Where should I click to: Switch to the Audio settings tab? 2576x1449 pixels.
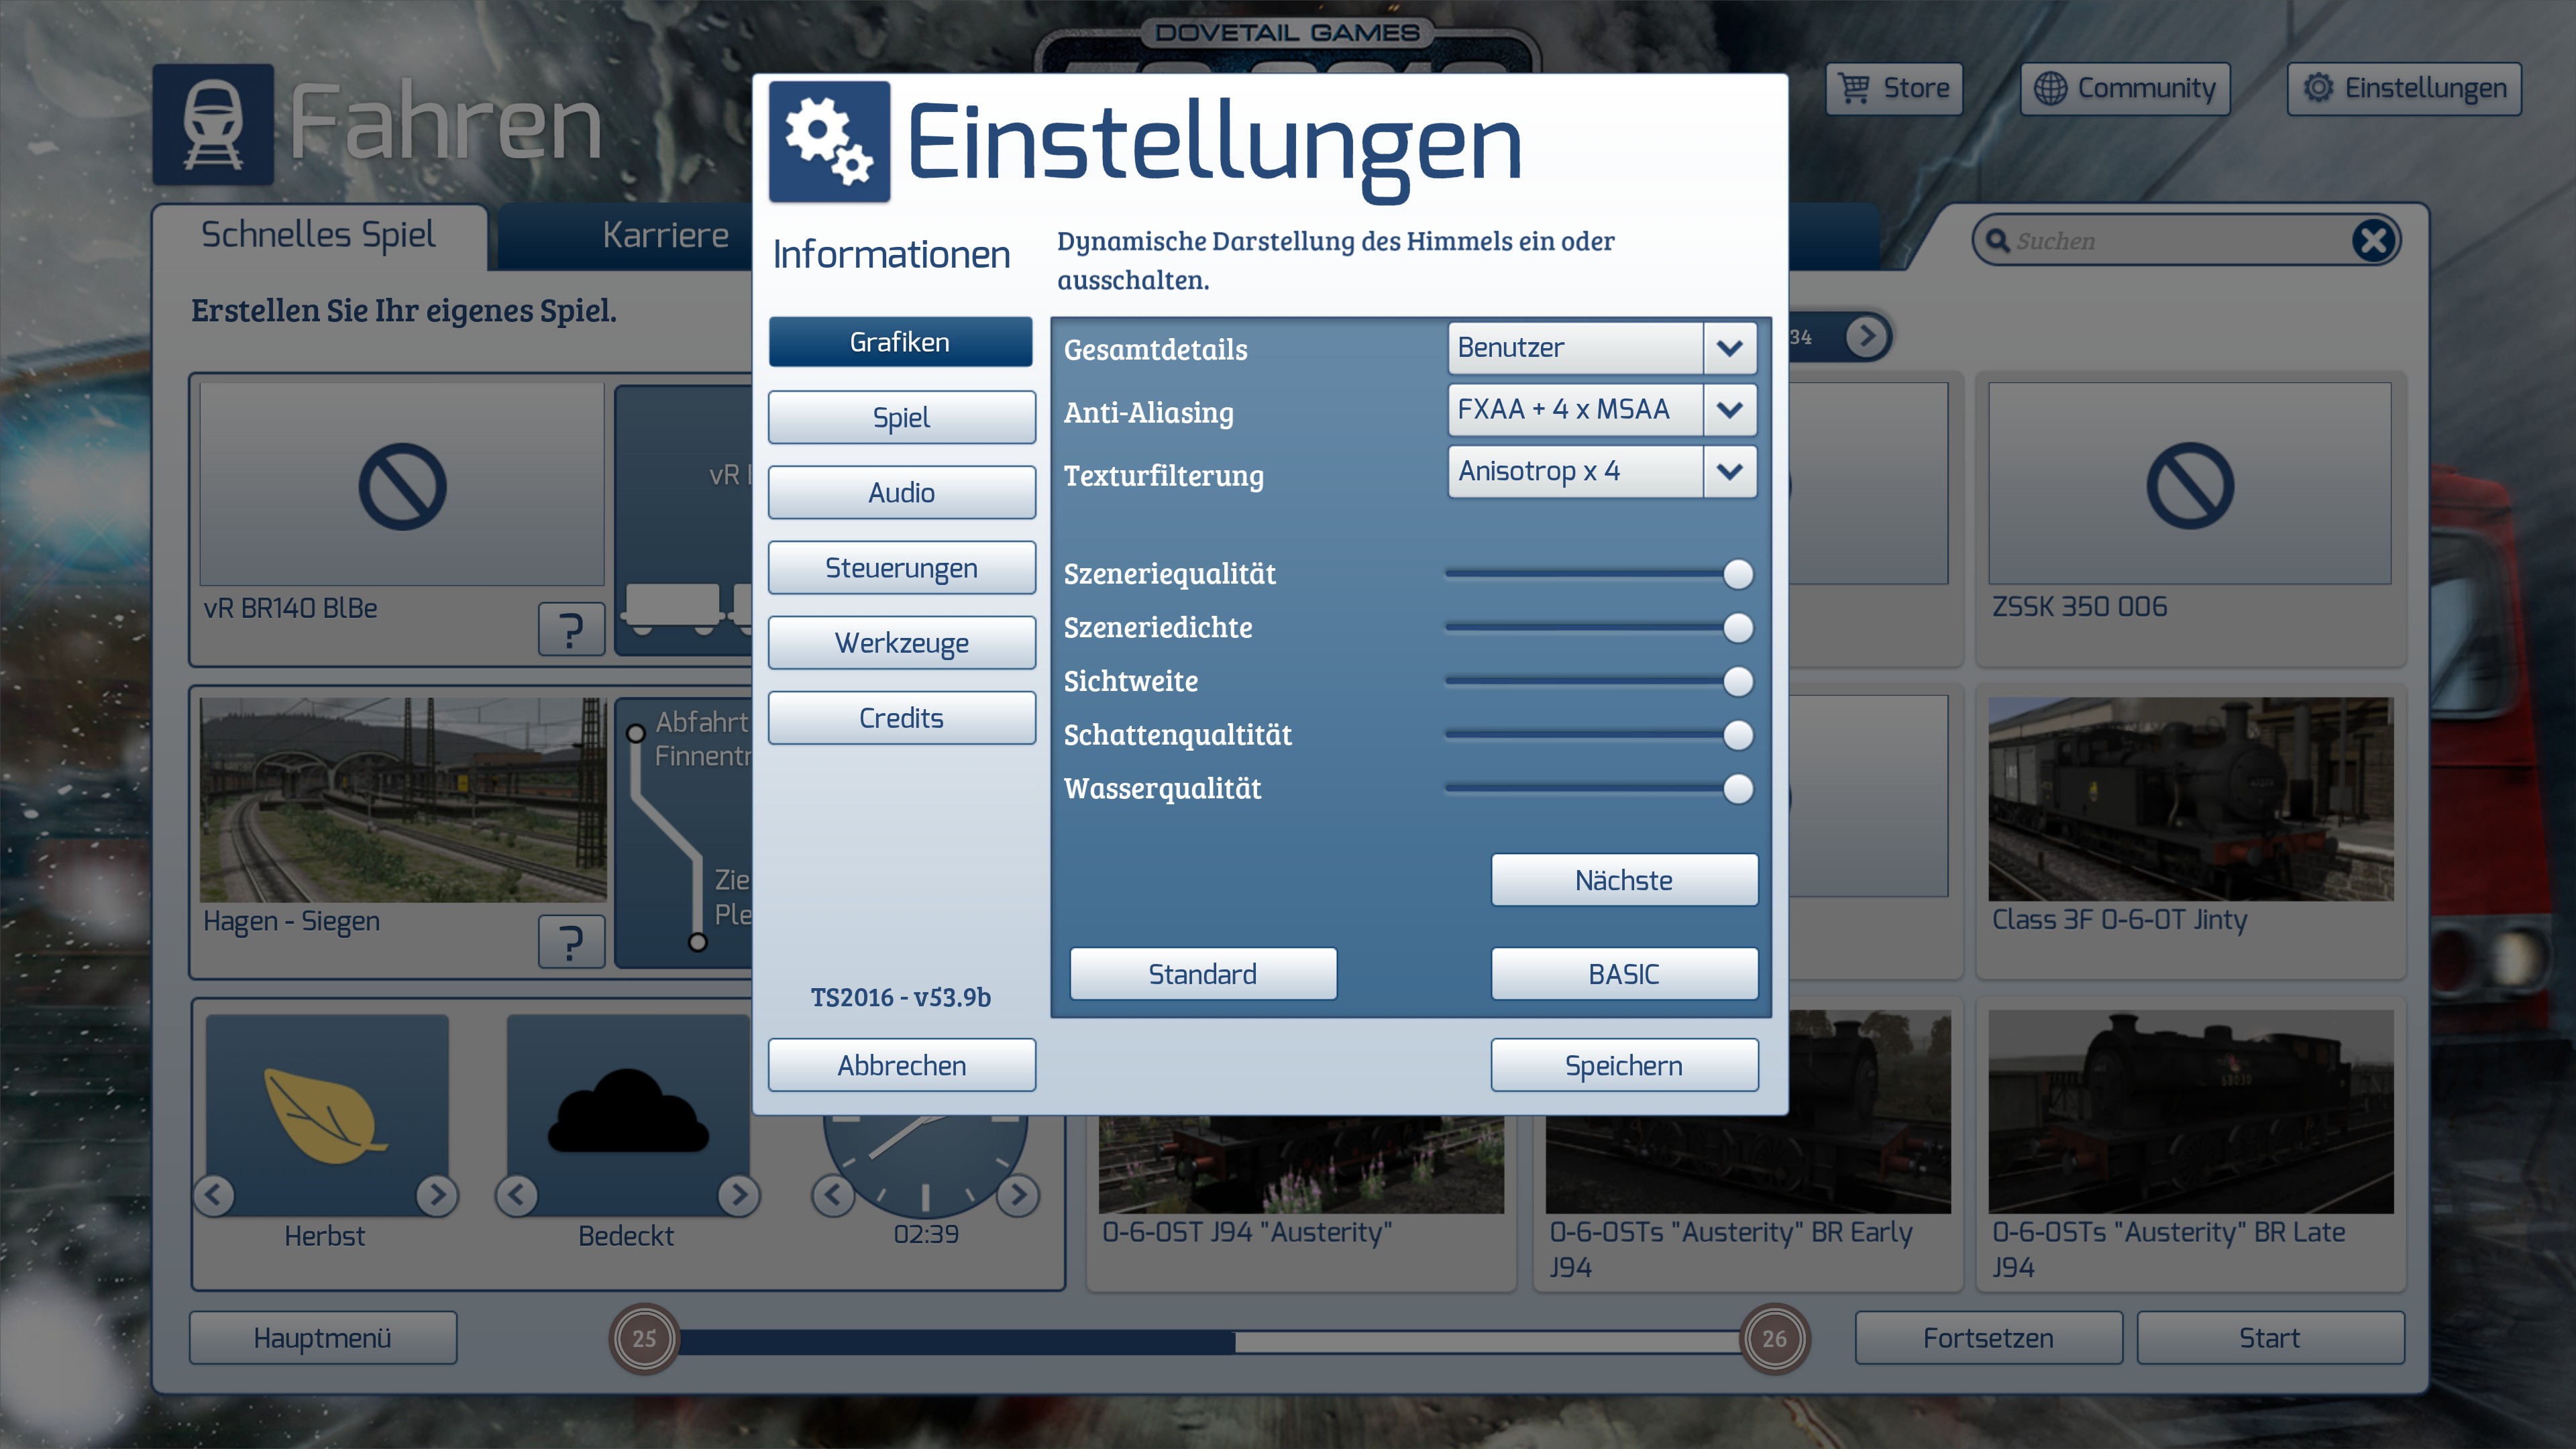pyautogui.click(x=901, y=493)
